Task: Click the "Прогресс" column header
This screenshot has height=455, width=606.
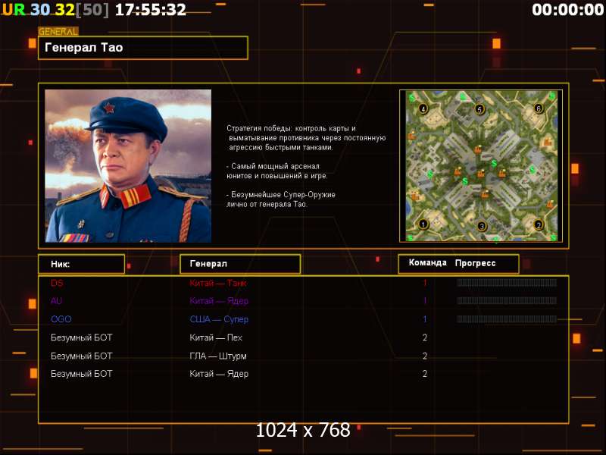Action: (475, 263)
